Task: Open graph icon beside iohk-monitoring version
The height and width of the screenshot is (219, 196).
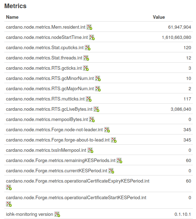Action: tap(57, 214)
